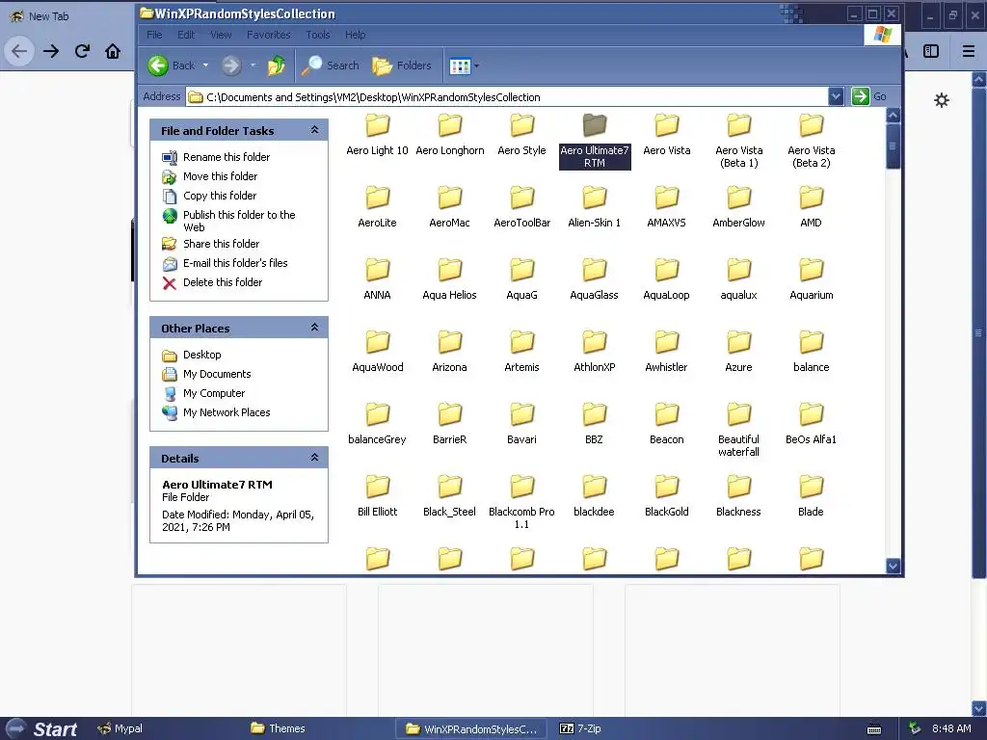Select the AquaGlass folder
Screen dimensions: 987x740
[x=594, y=280]
